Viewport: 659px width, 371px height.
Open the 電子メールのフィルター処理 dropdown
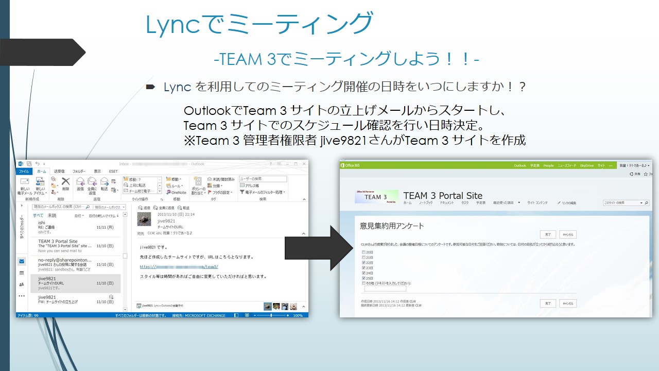click(x=263, y=192)
